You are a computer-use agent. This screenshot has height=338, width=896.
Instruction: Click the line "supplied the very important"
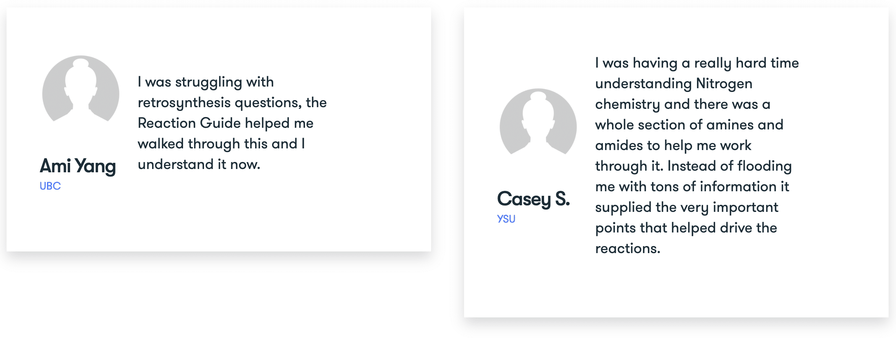click(x=687, y=207)
